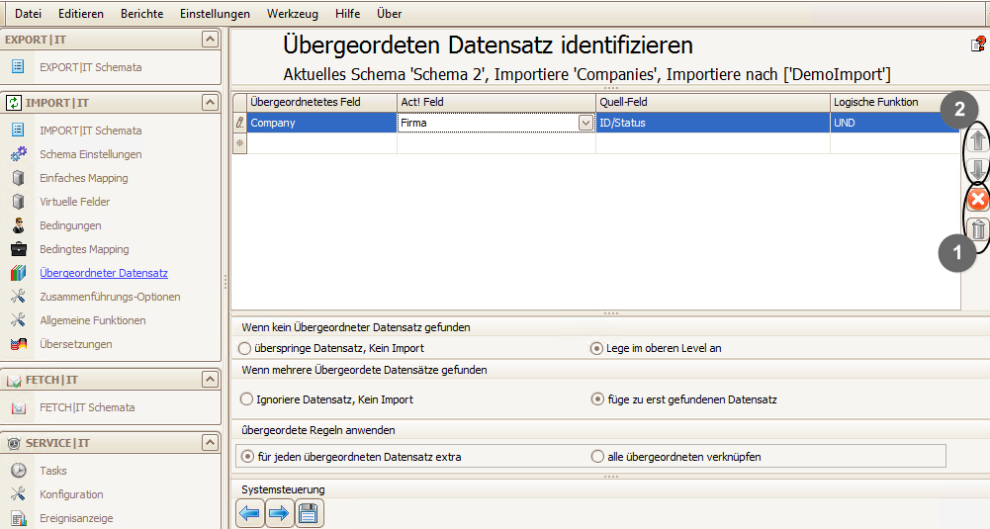The width and height of the screenshot is (990, 529).
Task: Open the Editieren menu
Action: 81,13
